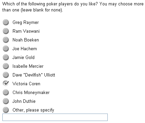Check the Greg Raymer option
This screenshot has width=145, height=123.
6,22
